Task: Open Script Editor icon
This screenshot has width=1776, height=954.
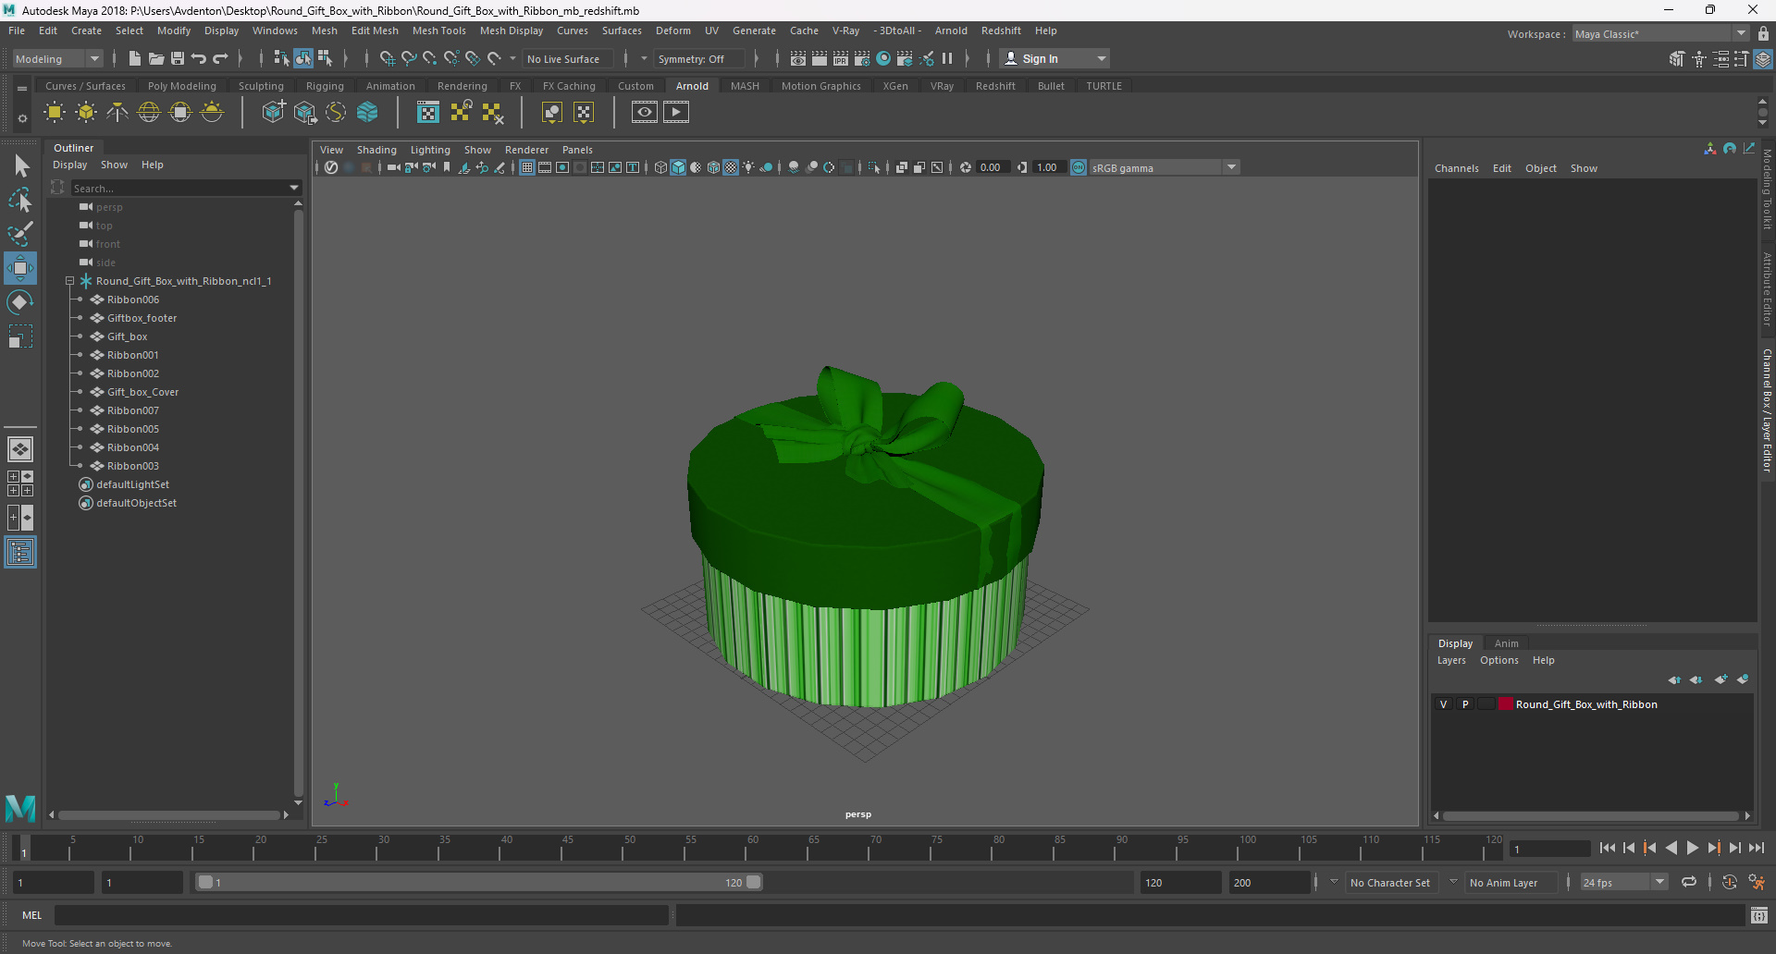Action: pos(1759,915)
